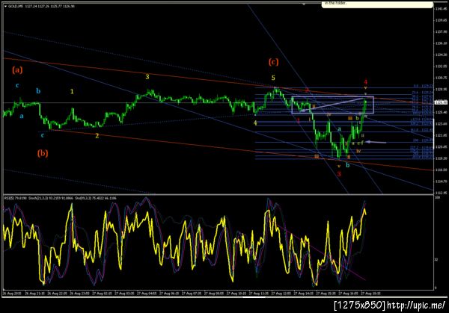
Task: Select the orange (b) wave label
Action: click(x=43, y=153)
